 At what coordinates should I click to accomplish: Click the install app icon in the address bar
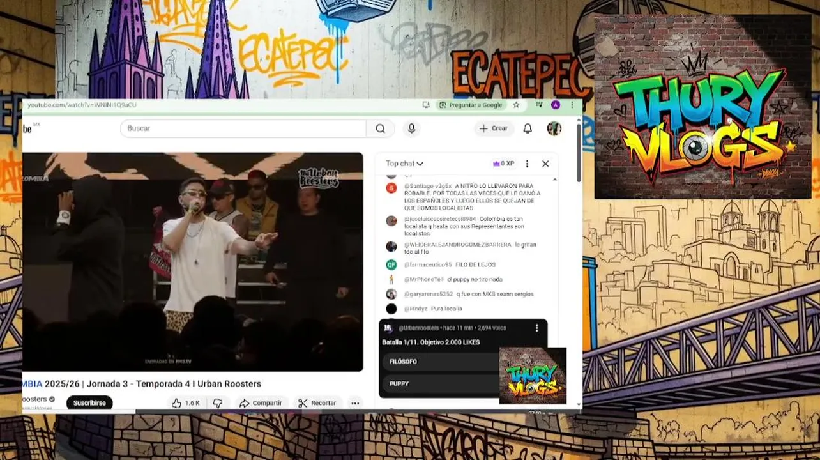point(426,105)
